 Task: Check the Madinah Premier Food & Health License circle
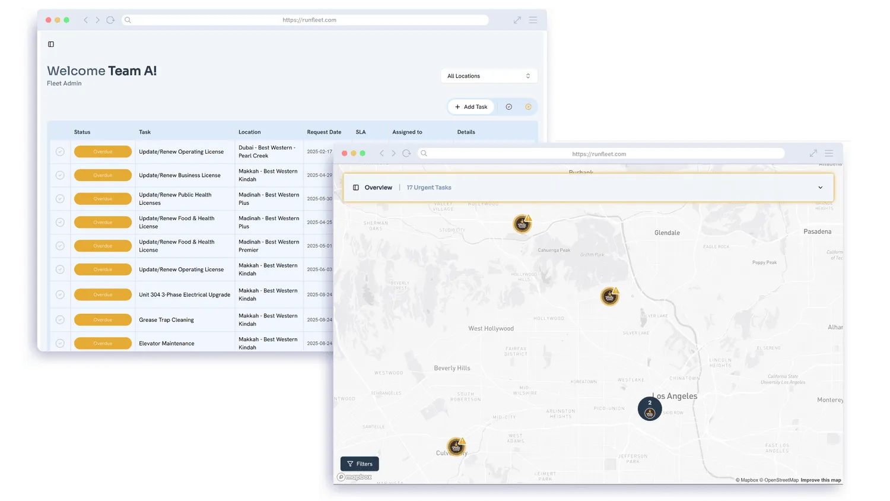[x=60, y=246]
